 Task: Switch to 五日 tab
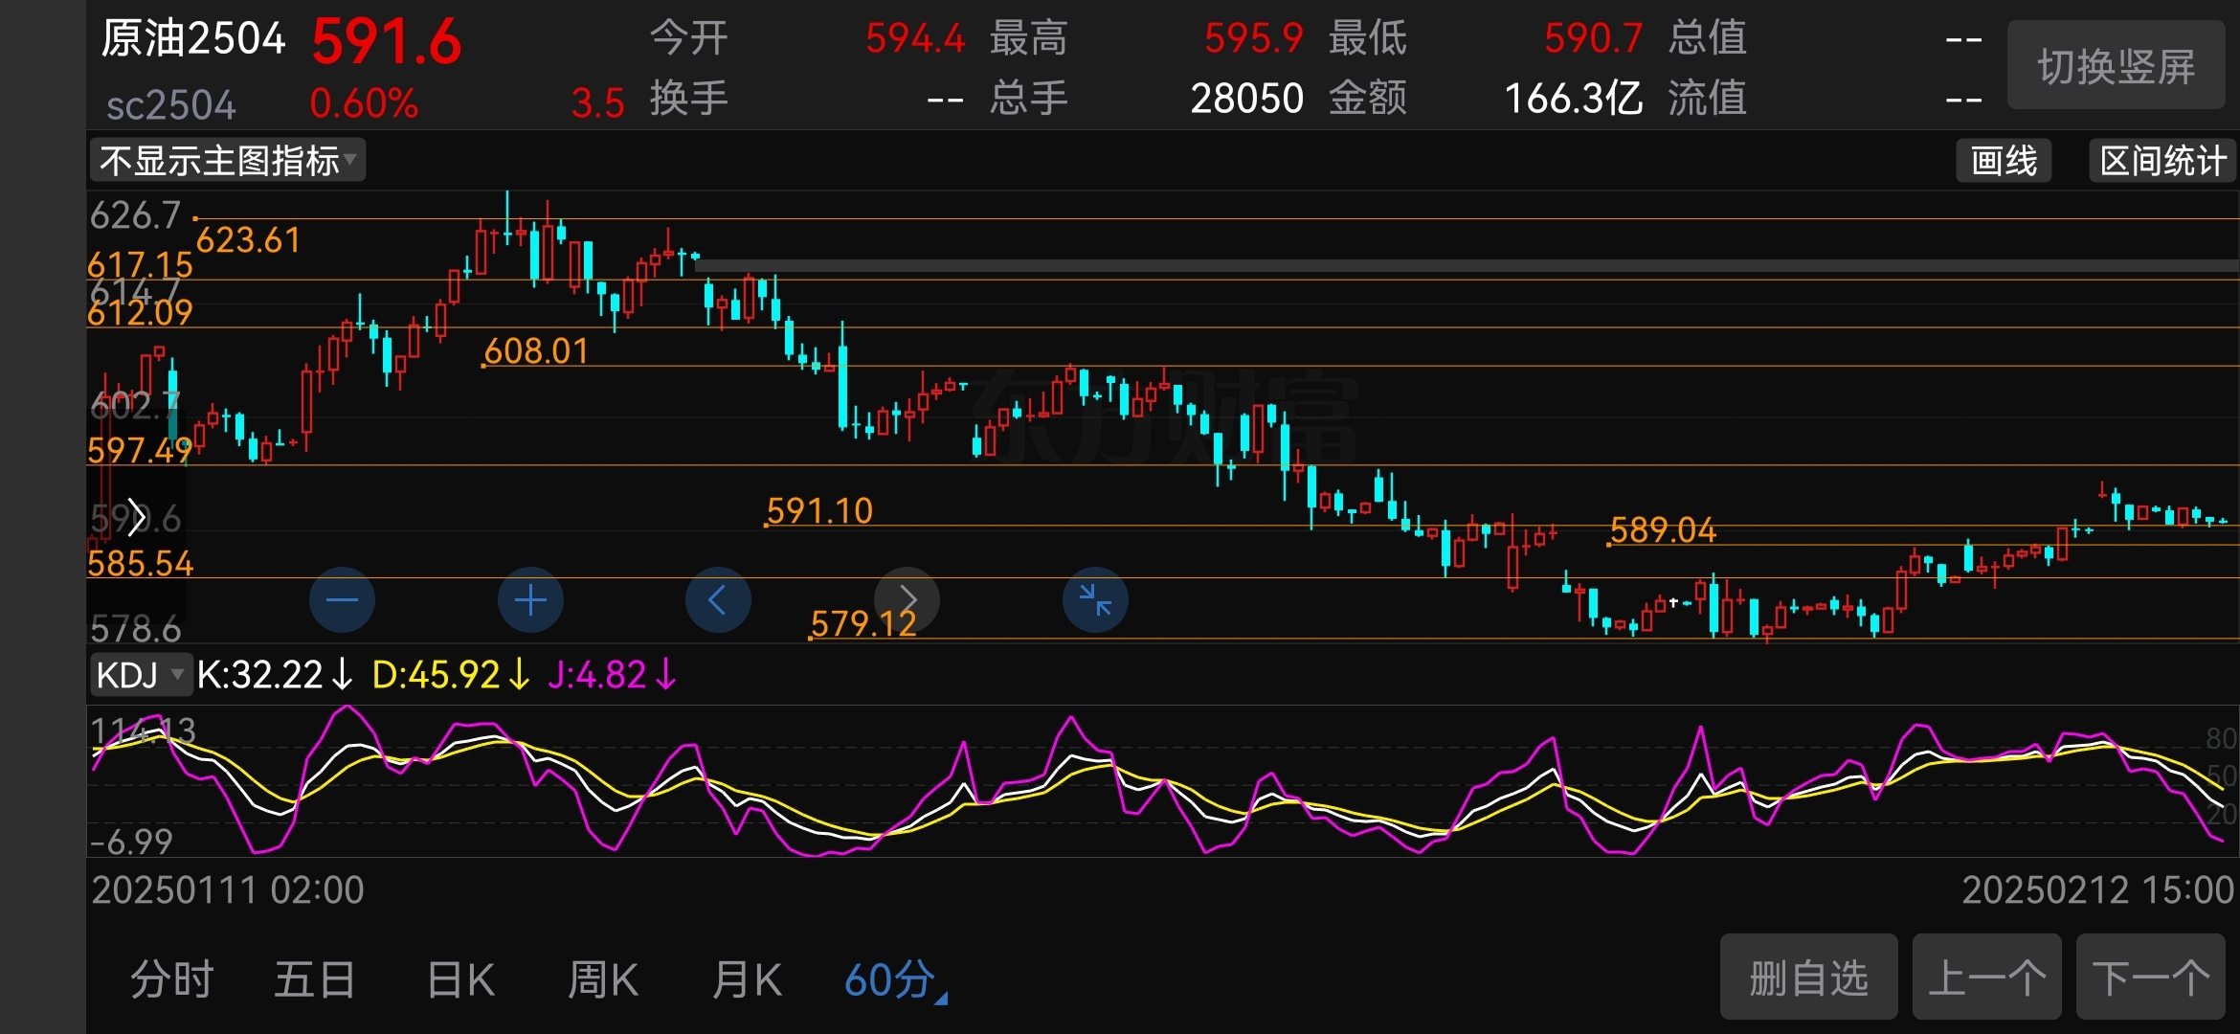click(x=315, y=980)
